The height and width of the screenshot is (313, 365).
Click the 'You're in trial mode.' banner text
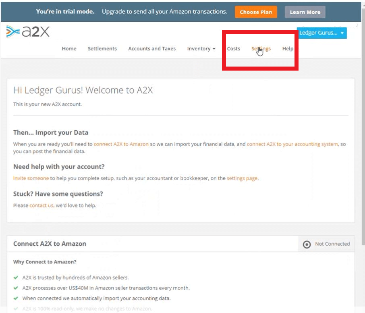(65, 11)
